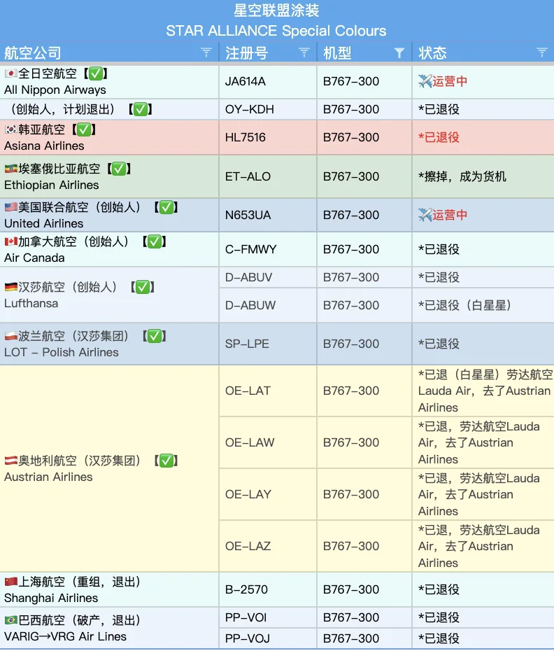The image size is (554, 651).
Task: Click green checkmark next to 韩亚航空
Action: pyautogui.click(x=84, y=129)
